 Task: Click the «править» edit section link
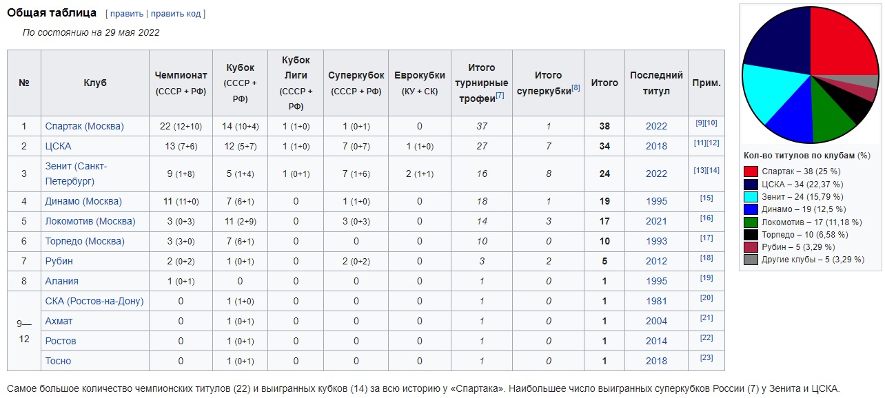coord(127,14)
